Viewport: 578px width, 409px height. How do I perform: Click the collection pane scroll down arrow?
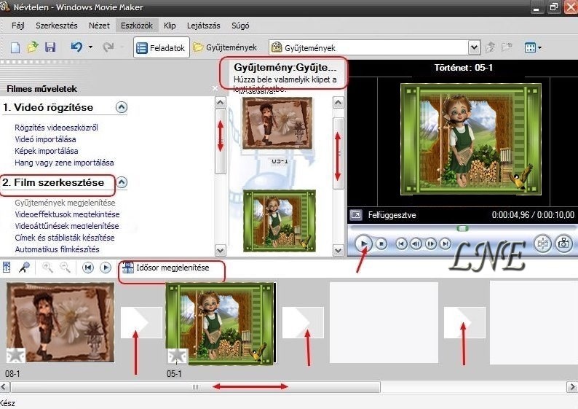[338, 251]
